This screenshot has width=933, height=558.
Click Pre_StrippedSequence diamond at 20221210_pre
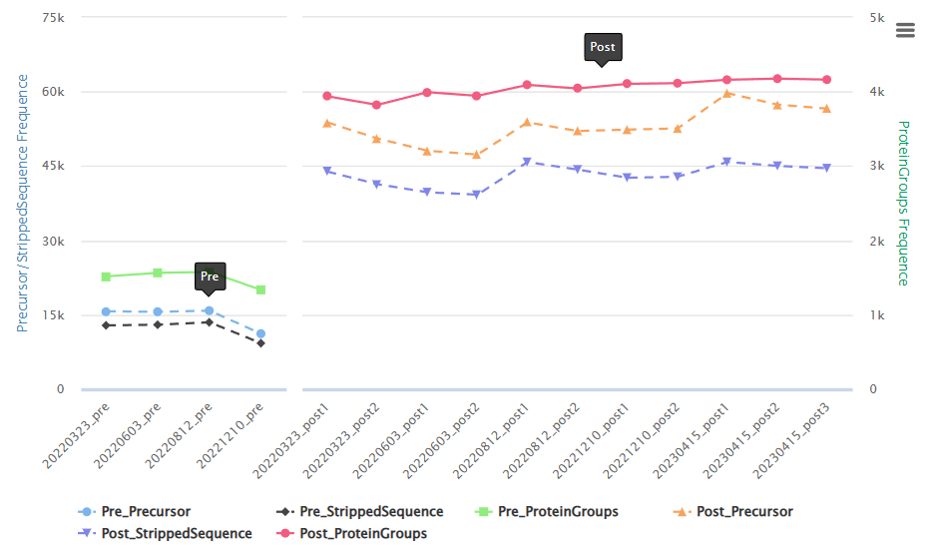click(260, 343)
